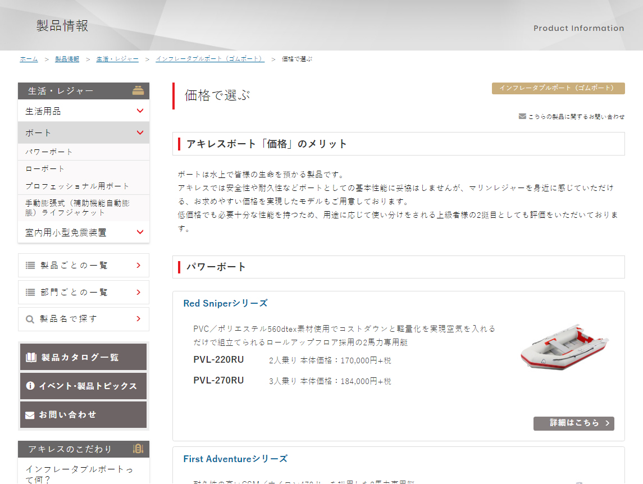Click envelope icon on お問い合わせ button

click(x=30, y=415)
